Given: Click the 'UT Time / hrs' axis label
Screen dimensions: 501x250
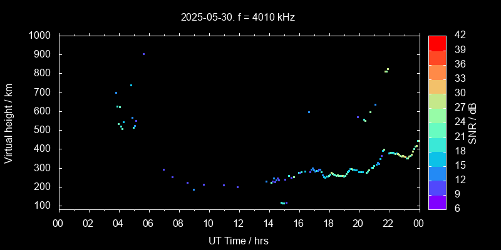Looking at the screenshot, I should [x=239, y=241].
